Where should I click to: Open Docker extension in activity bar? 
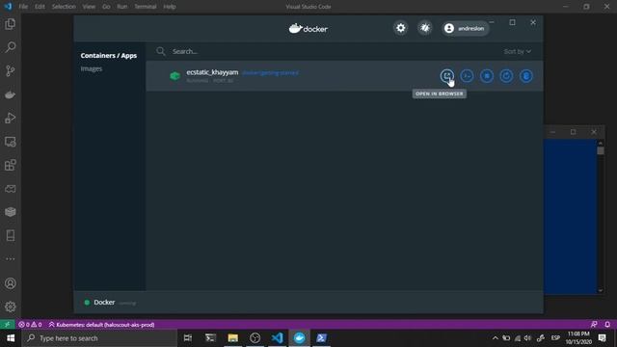pyautogui.click(x=11, y=94)
